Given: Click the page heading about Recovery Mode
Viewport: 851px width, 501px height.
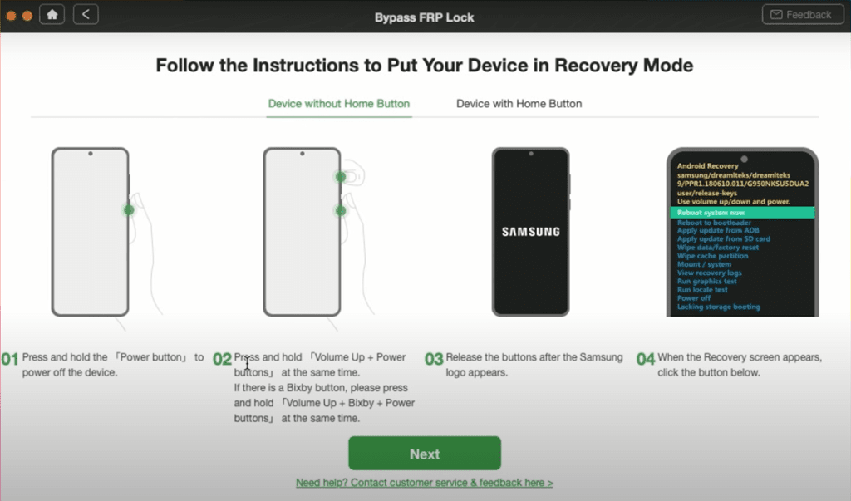Looking at the screenshot, I should (425, 65).
